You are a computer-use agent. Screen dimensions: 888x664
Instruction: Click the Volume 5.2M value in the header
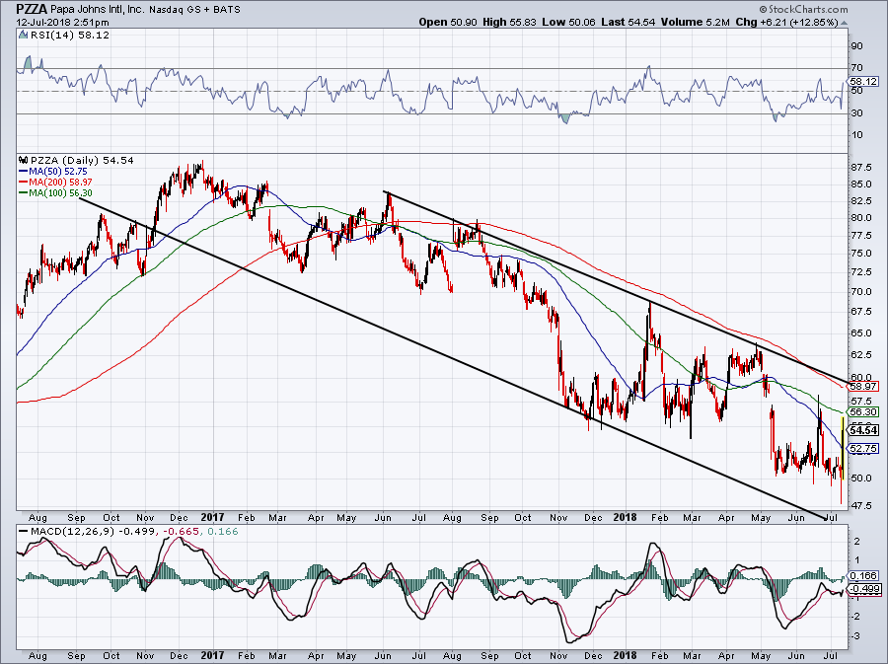tap(696, 22)
